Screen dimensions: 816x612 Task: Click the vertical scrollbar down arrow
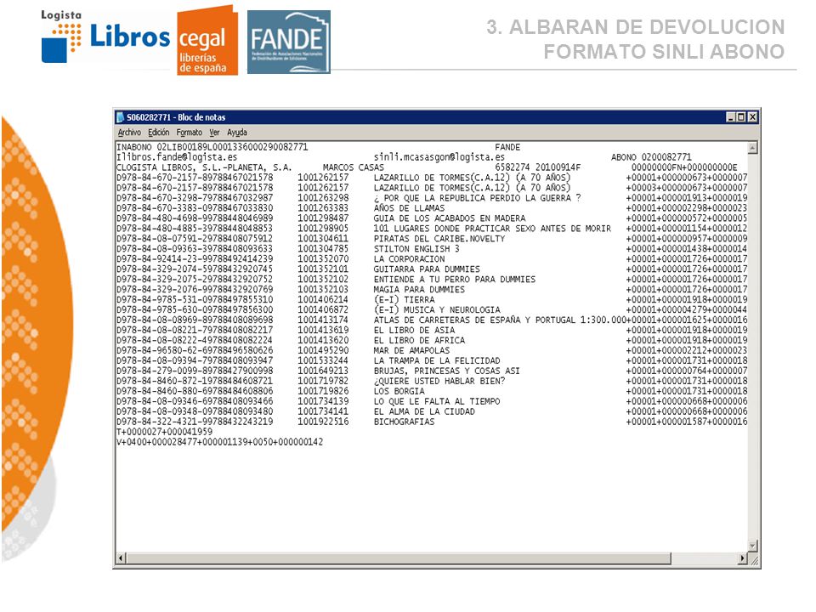click(x=752, y=546)
